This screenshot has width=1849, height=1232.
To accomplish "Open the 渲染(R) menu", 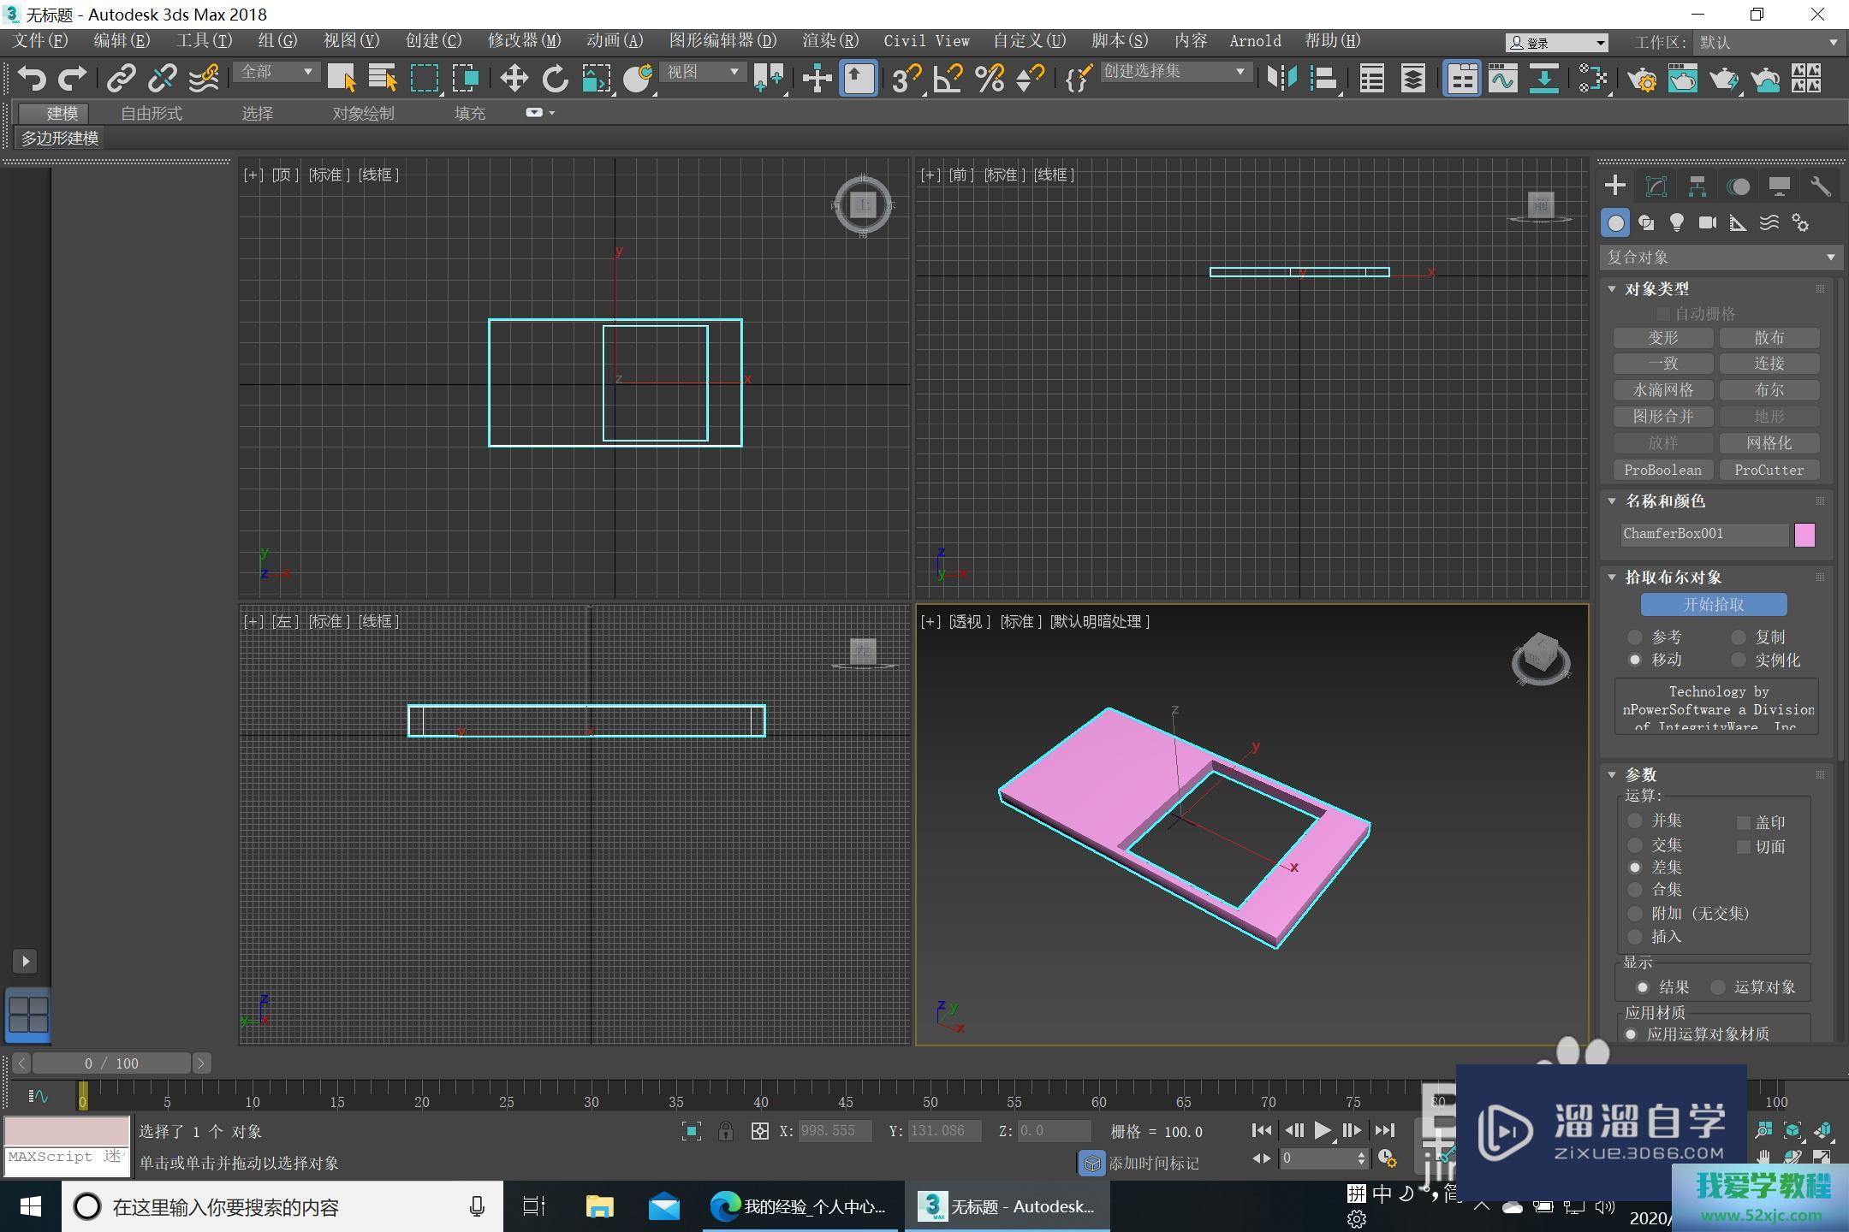I will (829, 41).
